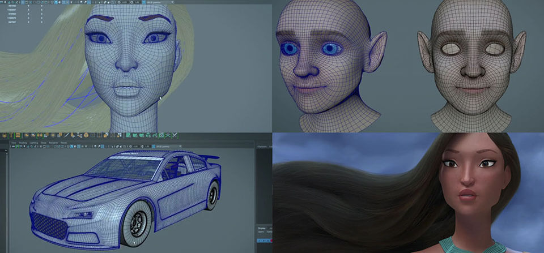Open the Shading menu in car viewport panel
The image size is (544, 253).
(23, 143)
